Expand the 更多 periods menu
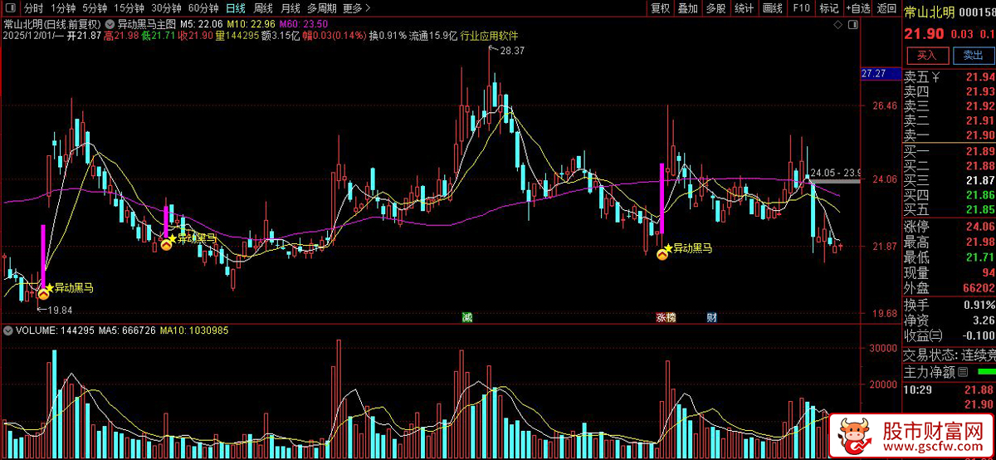The width and height of the screenshot is (996, 460). 356,8
